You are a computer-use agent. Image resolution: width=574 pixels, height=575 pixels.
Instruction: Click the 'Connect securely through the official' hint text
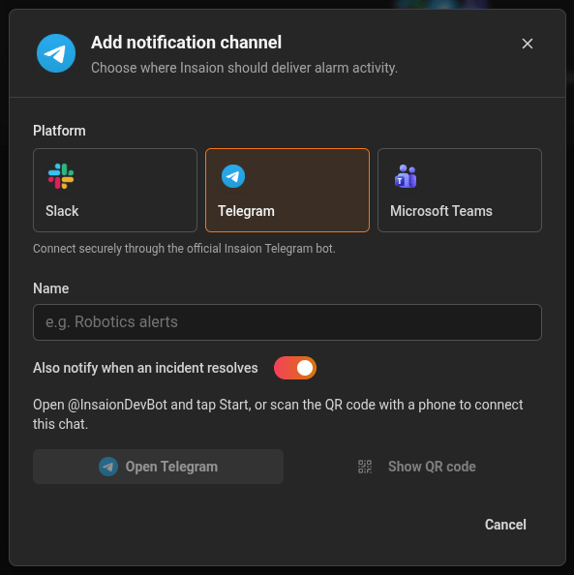184,248
